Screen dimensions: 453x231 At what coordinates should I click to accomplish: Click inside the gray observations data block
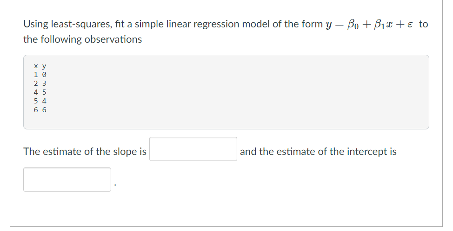pos(226,92)
